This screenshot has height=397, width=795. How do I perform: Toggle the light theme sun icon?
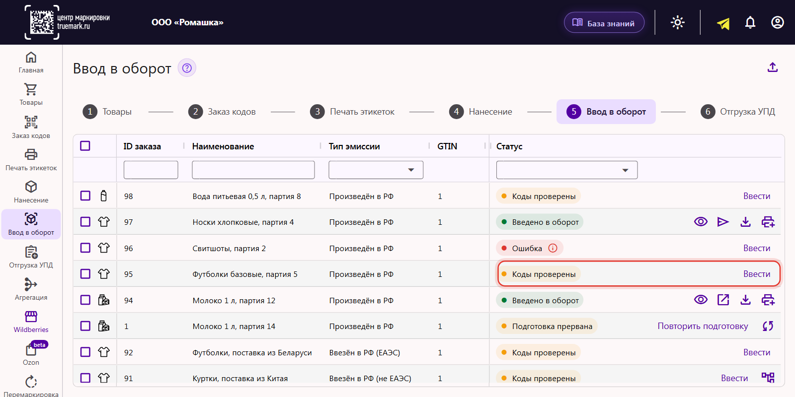pos(678,22)
